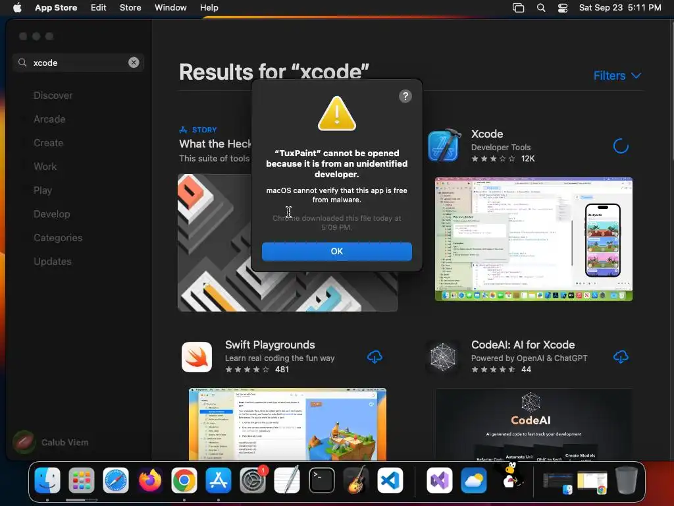Select Arcade in the sidebar
674x506 pixels.
(49, 119)
